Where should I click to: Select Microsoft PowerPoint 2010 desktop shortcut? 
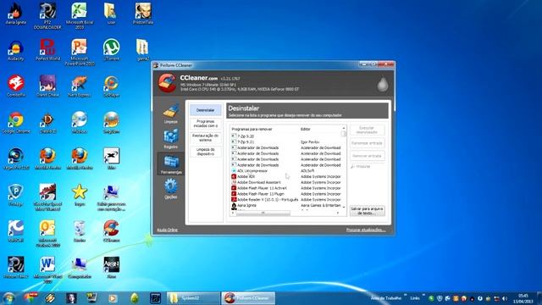(x=80, y=53)
